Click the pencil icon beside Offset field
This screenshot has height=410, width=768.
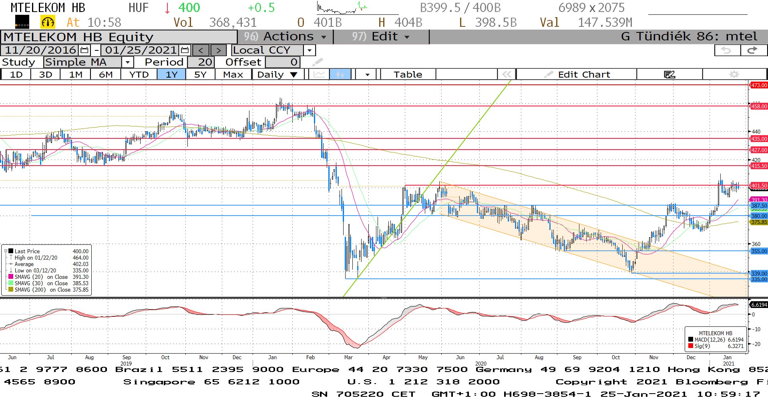coord(318,62)
